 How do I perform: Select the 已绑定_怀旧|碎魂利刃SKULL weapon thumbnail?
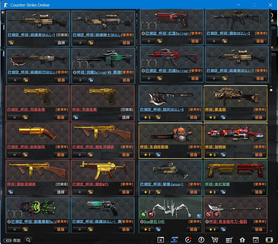pos(38,59)
